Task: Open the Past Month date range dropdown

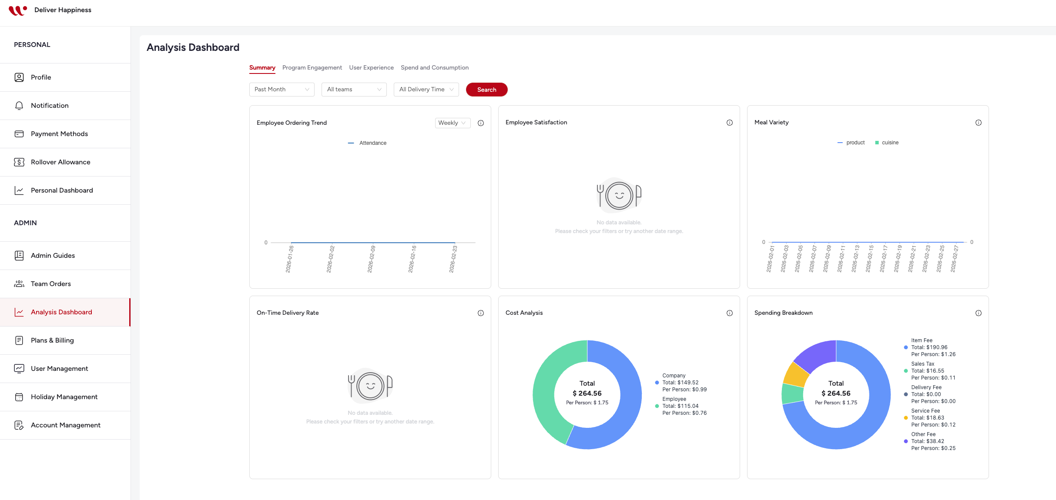Action: point(282,90)
